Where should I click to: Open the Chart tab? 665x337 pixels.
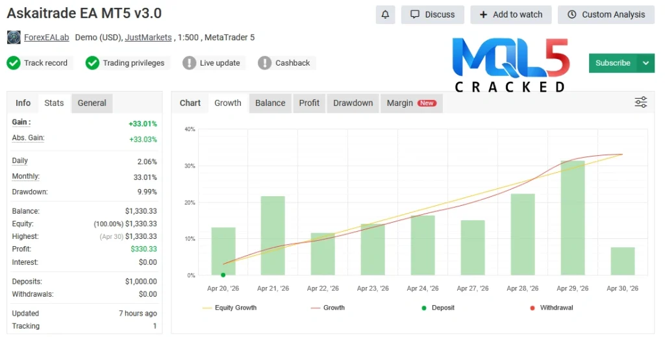pyautogui.click(x=190, y=103)
